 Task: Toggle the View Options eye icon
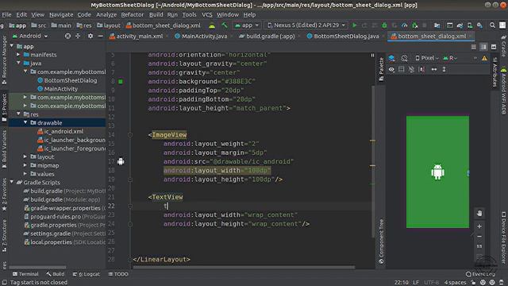pos(391,69)
